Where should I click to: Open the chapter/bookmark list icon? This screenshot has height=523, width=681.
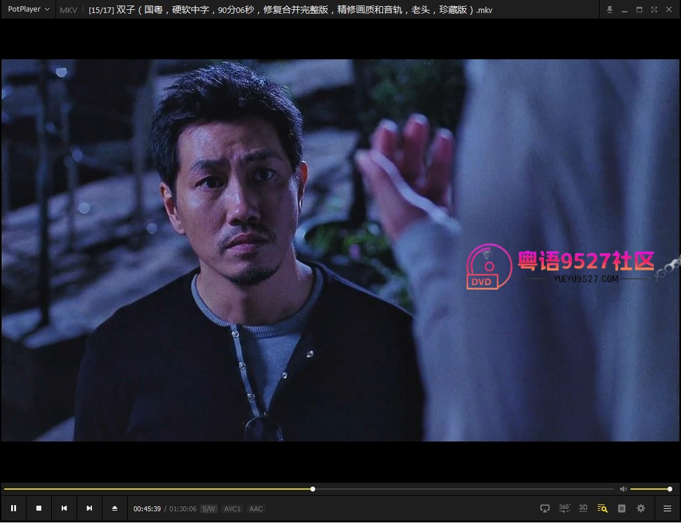(x=622, y=508)
